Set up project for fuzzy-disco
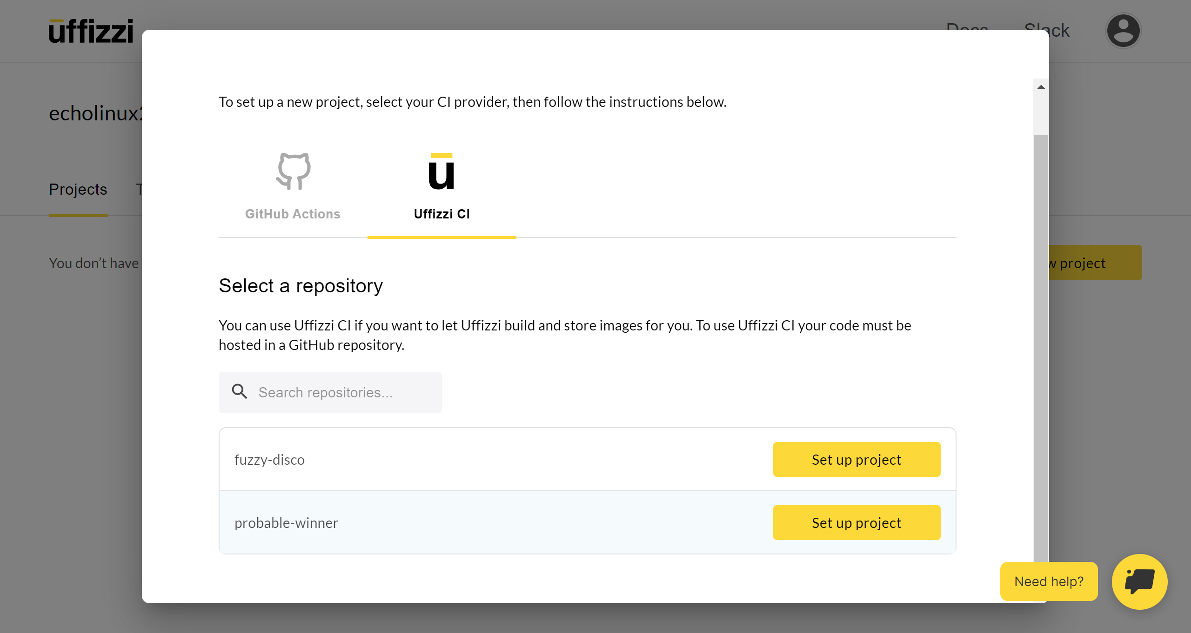Screen dimensions: 1191x633 pyautogui.click(x=856, y=459)
